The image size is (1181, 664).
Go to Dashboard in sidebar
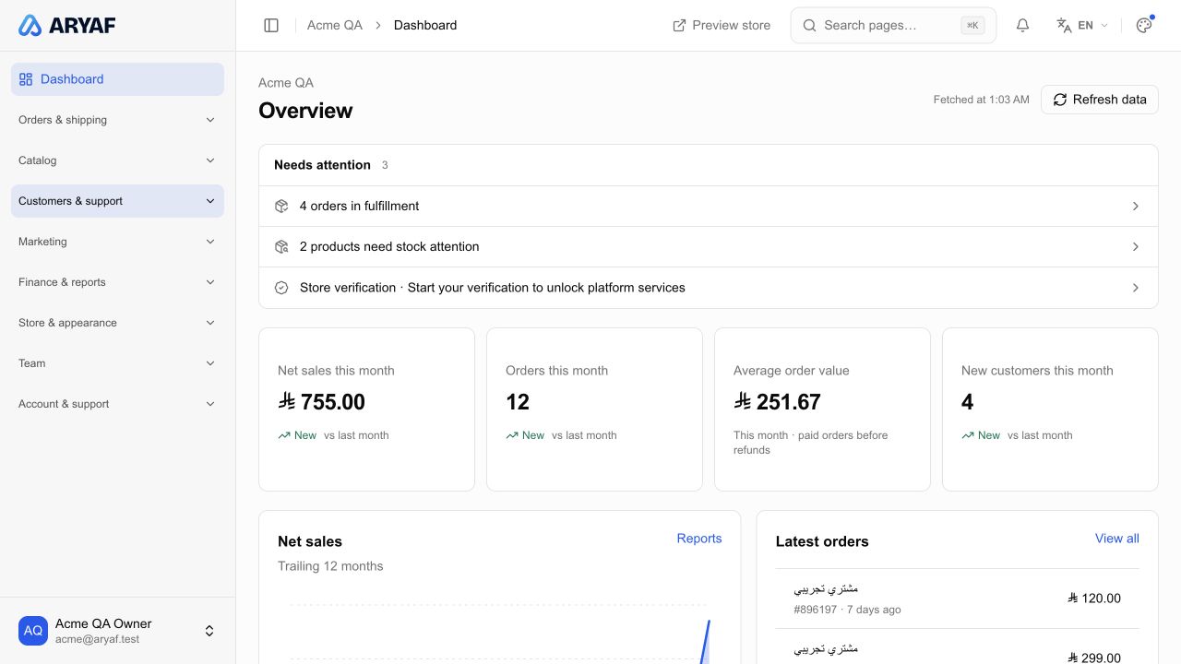point(117,79)
